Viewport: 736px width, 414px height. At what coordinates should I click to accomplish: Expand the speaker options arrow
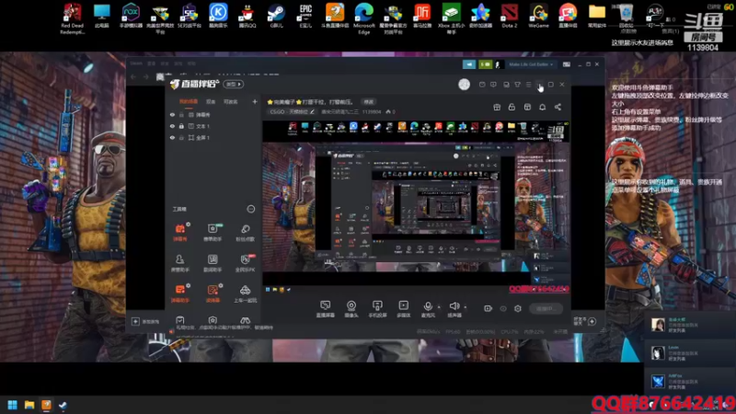[x=466, y=306]
